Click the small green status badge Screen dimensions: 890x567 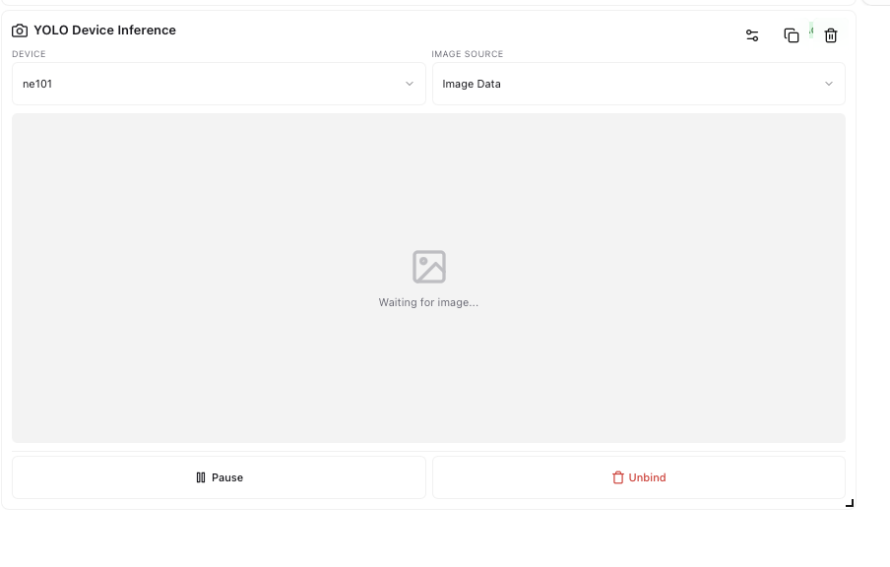coord(811,30)
